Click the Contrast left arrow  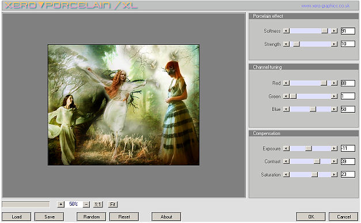[x=286, y=162]
